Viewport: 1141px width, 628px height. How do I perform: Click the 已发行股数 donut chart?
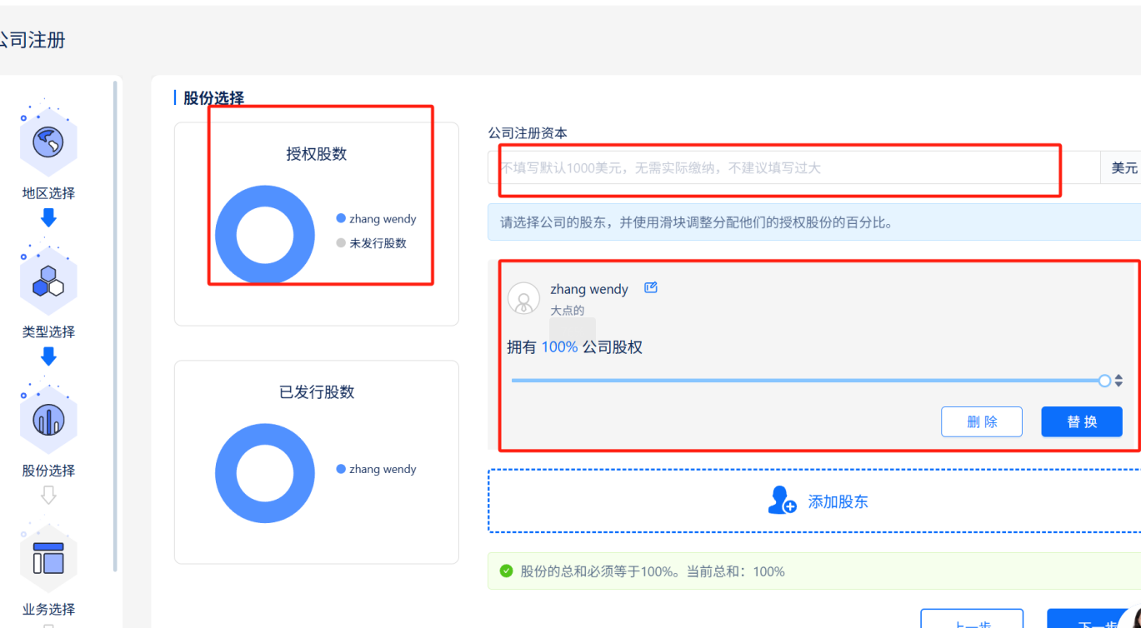[265, 473]
